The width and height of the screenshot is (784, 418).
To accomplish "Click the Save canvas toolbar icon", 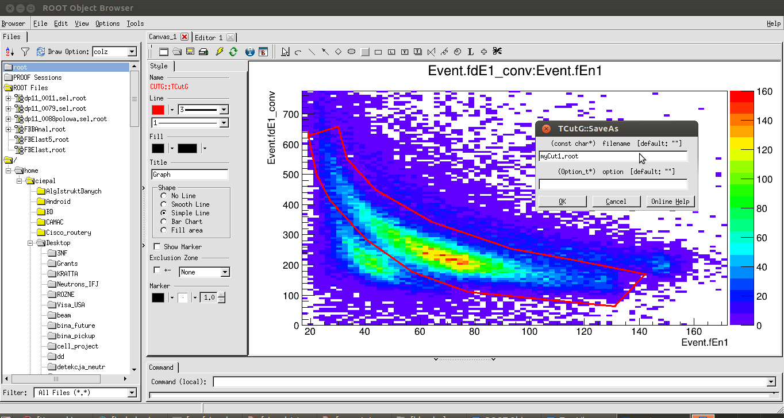I will [190, 52].
